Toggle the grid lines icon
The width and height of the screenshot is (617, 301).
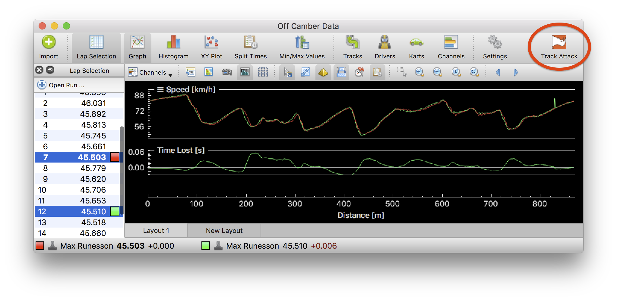pos(263,72)
